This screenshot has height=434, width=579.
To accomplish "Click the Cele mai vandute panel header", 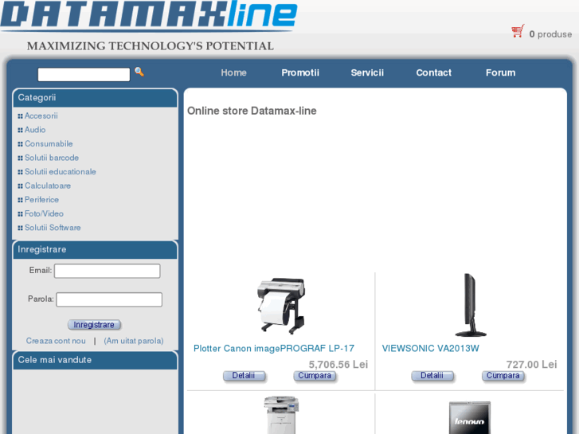I will [x=96, y=360].
